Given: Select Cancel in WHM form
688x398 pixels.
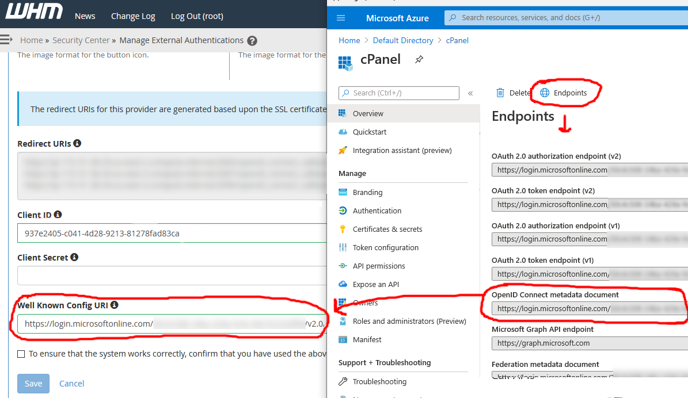Looking at the screenshot, I should click(71, 383).
